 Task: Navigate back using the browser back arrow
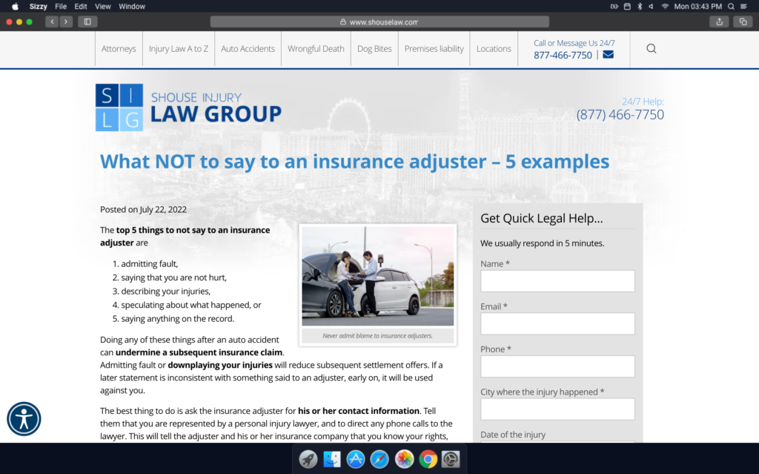(x=51, y=22)
